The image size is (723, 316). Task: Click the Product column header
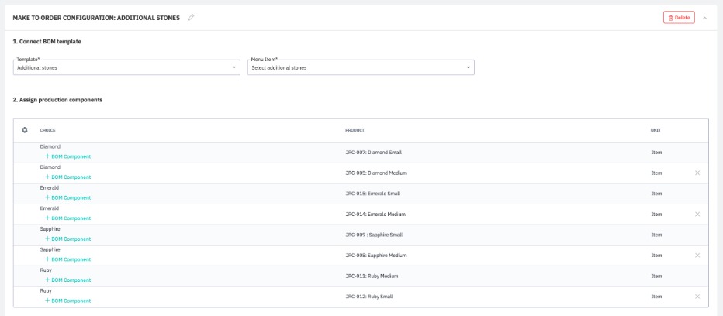click(355, 130)
